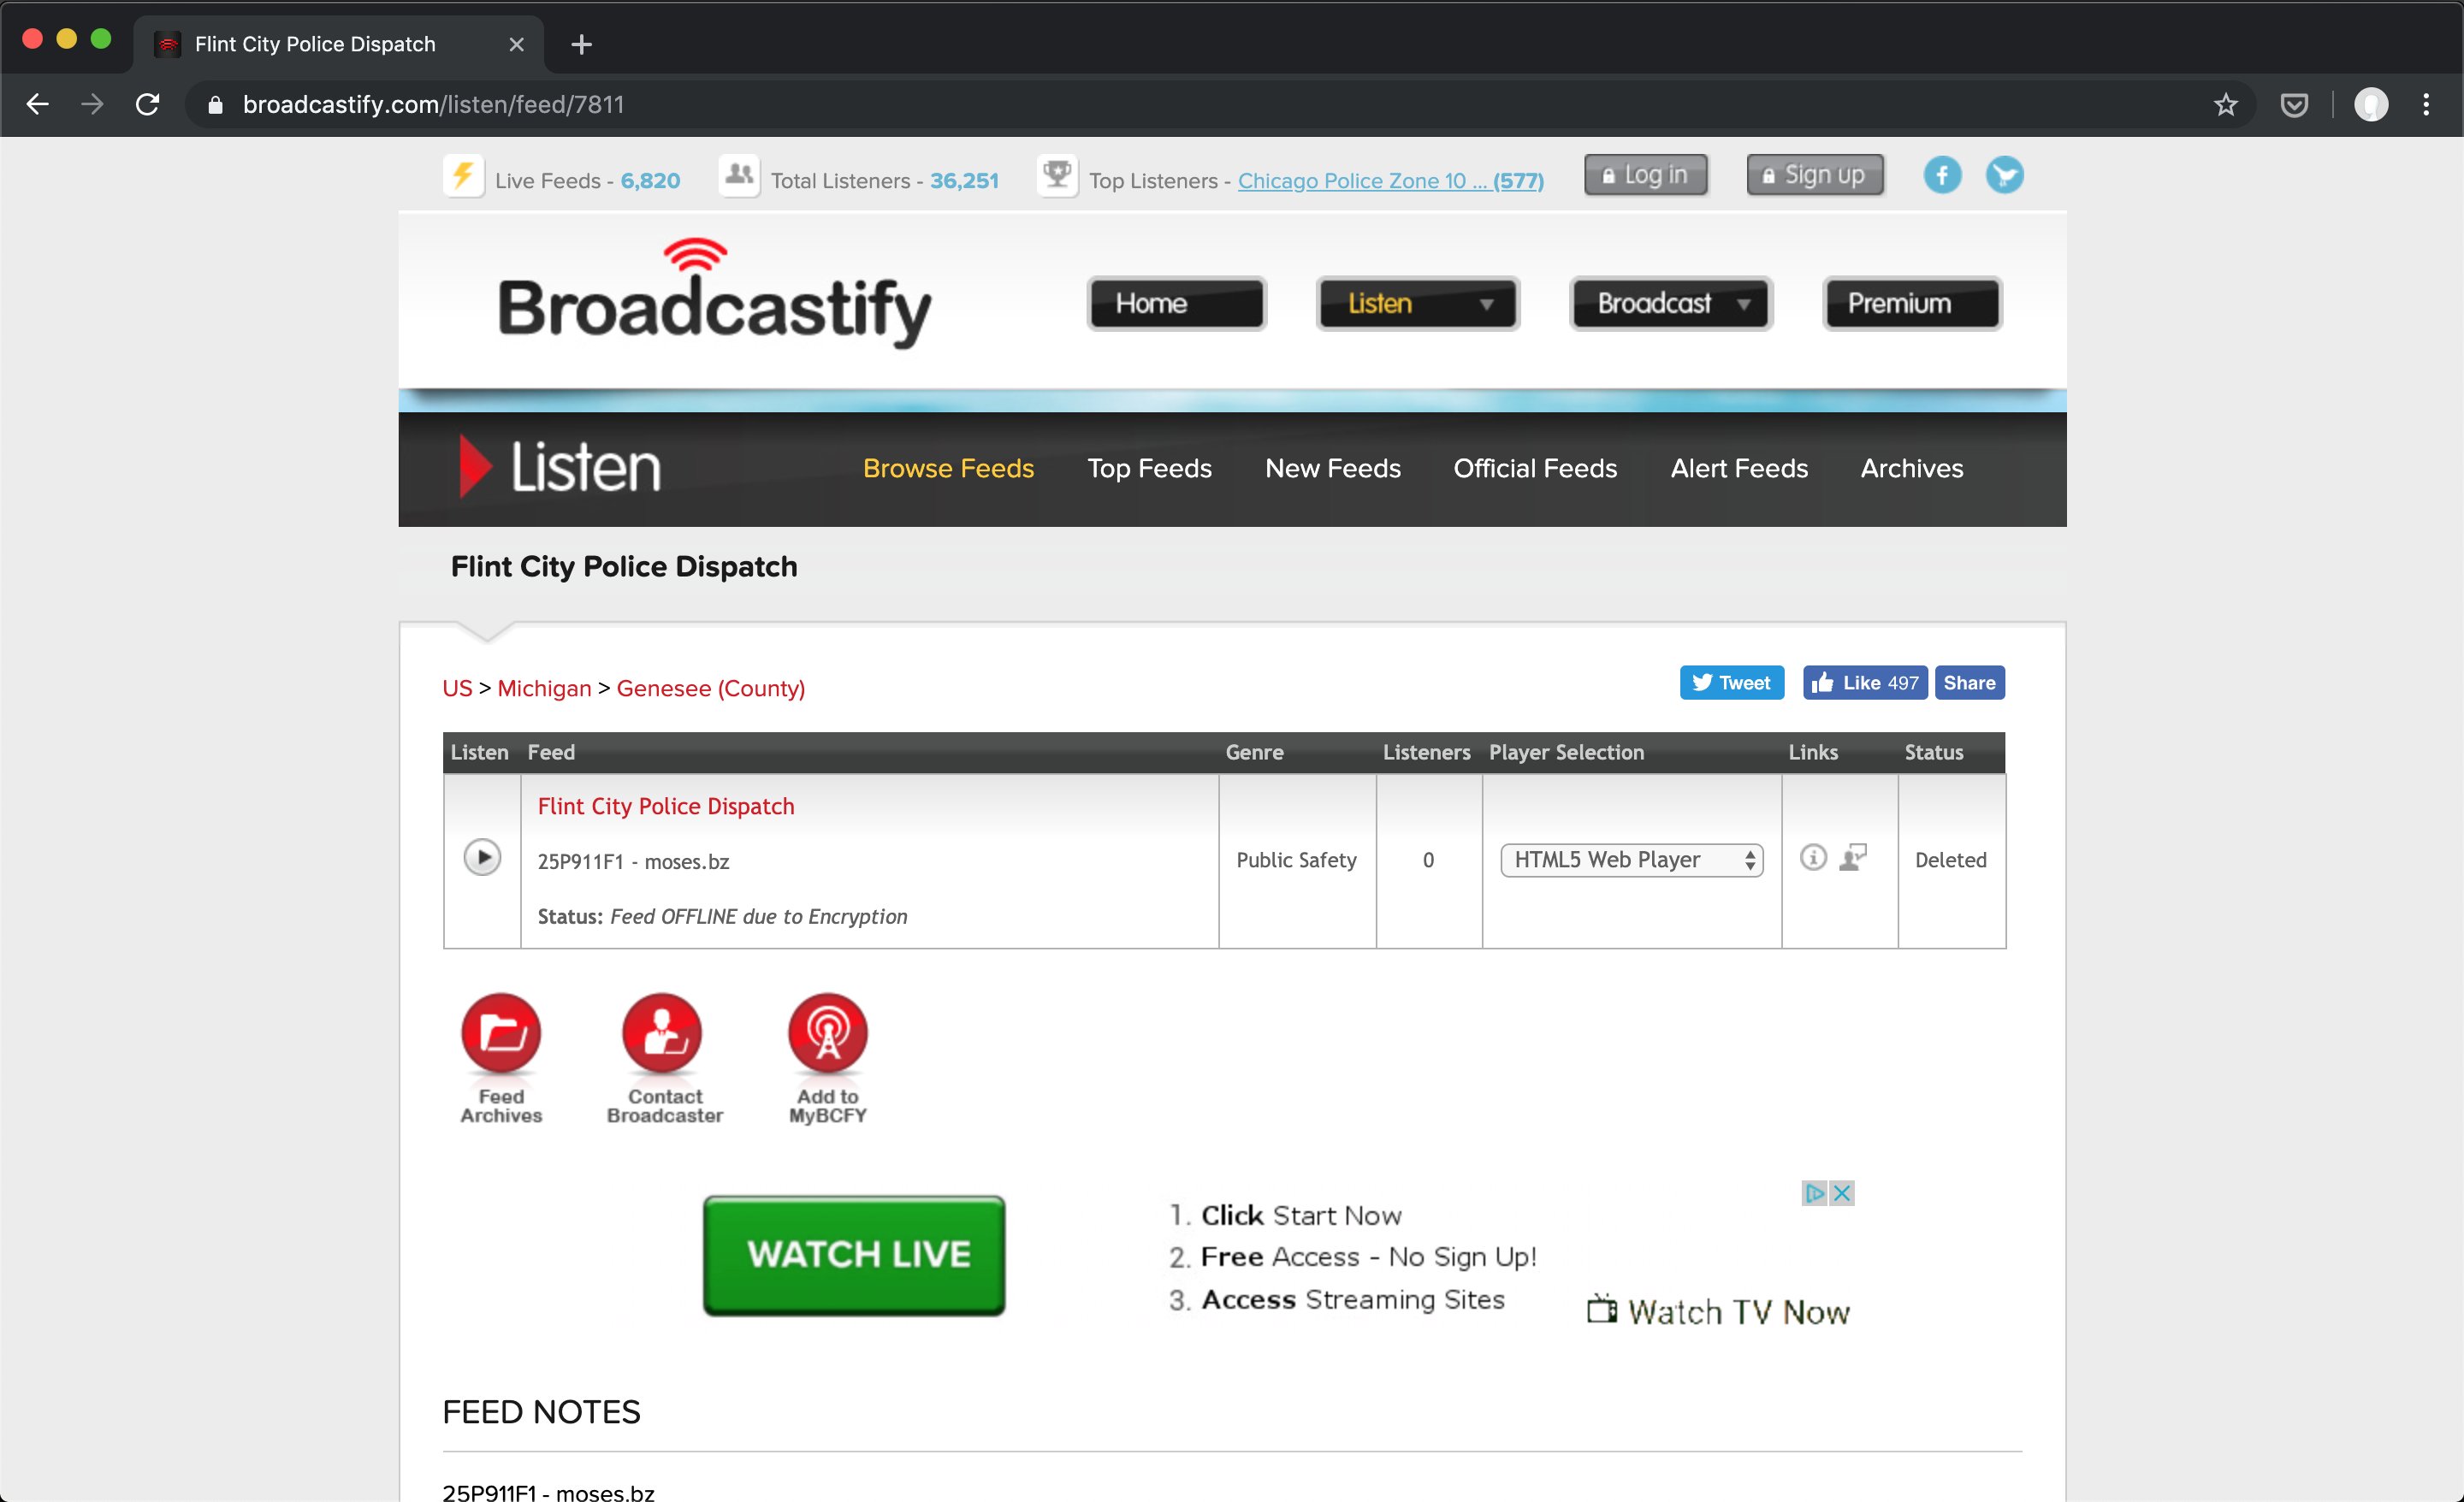Click the WATCH LIVE ad button
The image size is (2464, 1502).
854,1255
